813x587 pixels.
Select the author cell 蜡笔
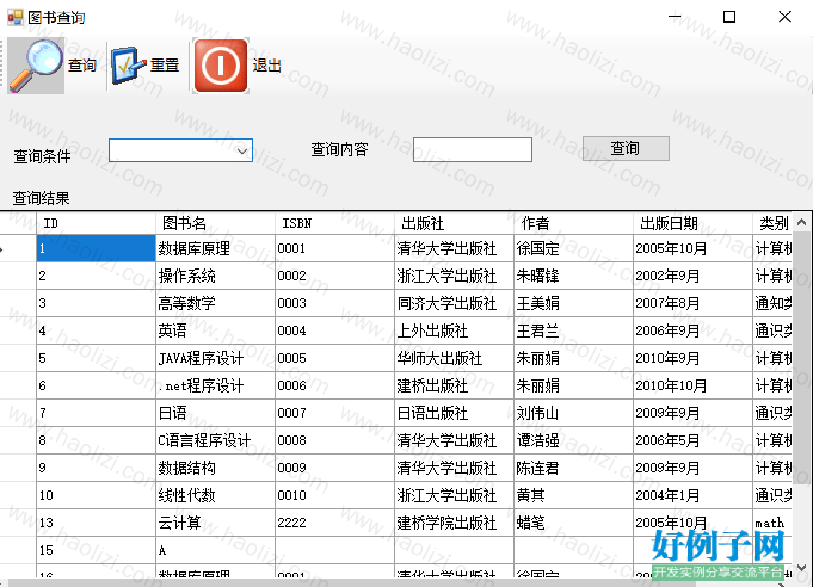574,523
